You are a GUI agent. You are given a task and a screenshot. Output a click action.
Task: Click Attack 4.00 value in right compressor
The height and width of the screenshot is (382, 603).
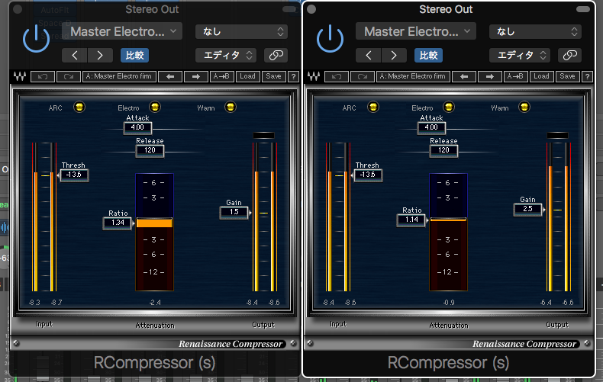pos(431,127)
